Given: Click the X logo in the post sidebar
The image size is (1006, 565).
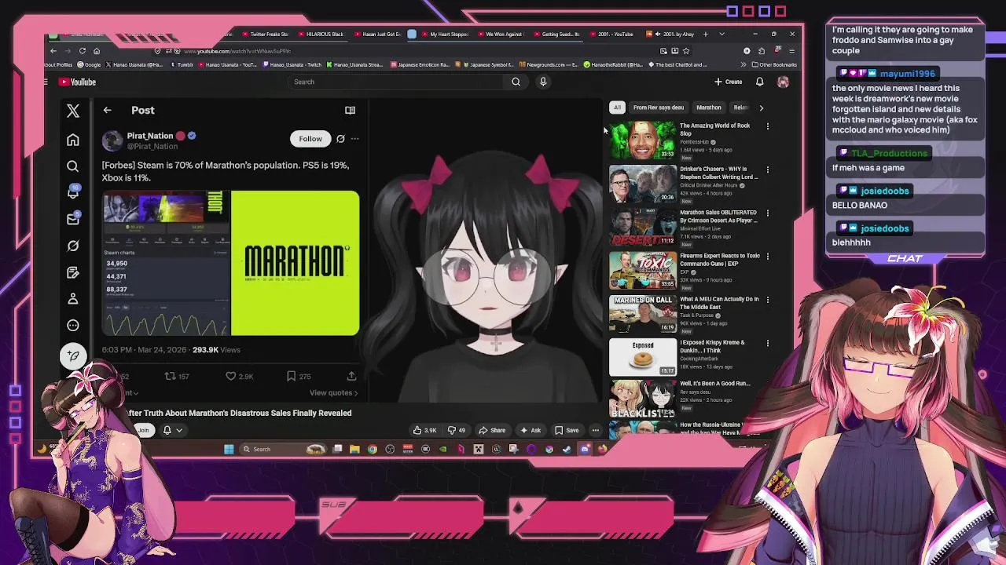Looking at the screenshot, I should tap(73, 111).
